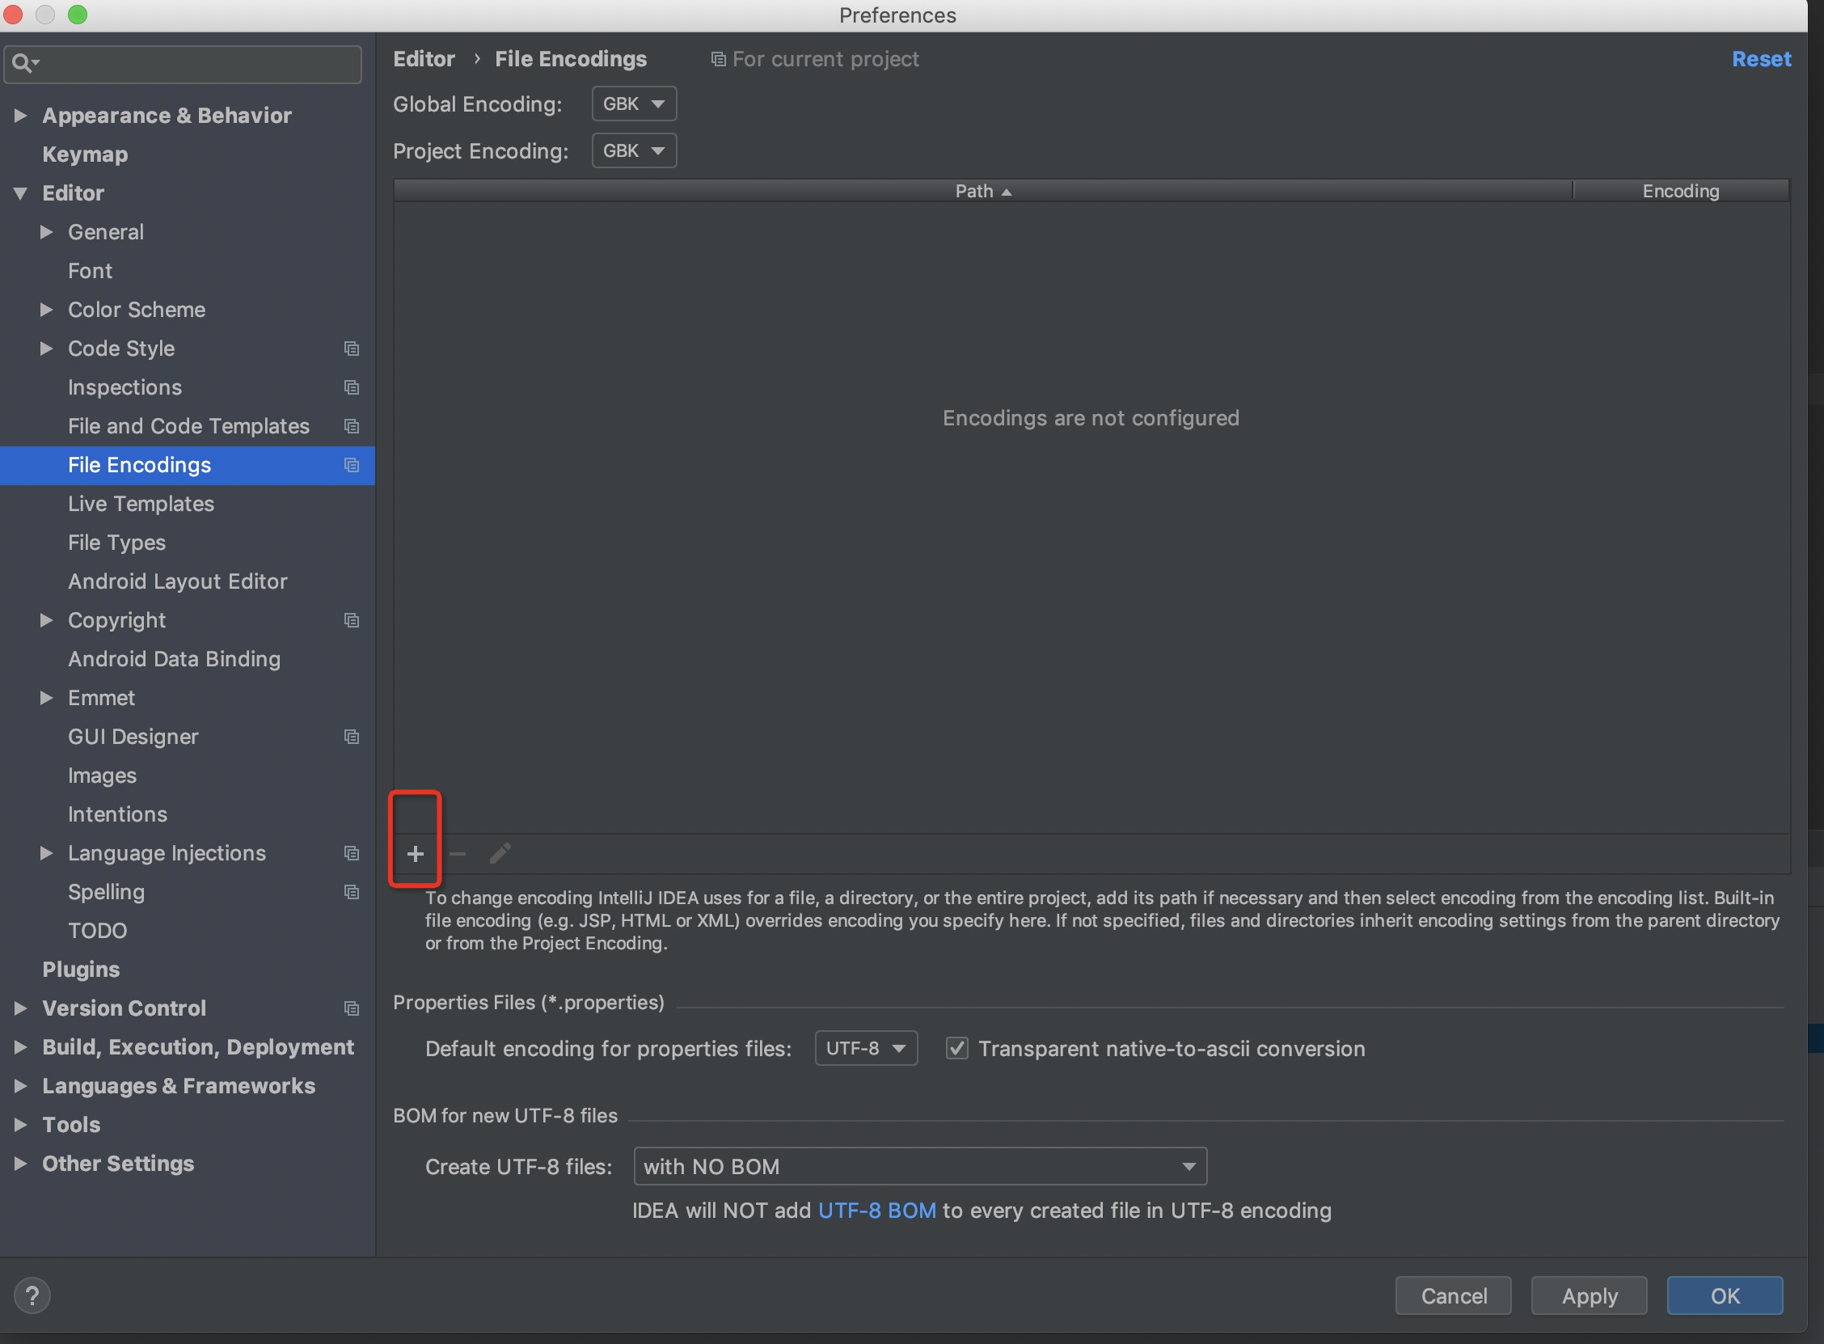Expand Appearance & Behavior section
Viewport: 1824px width, 1344px height.
(21, 116)
